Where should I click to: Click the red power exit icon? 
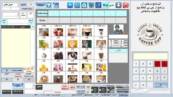click(x=126, y=5)
